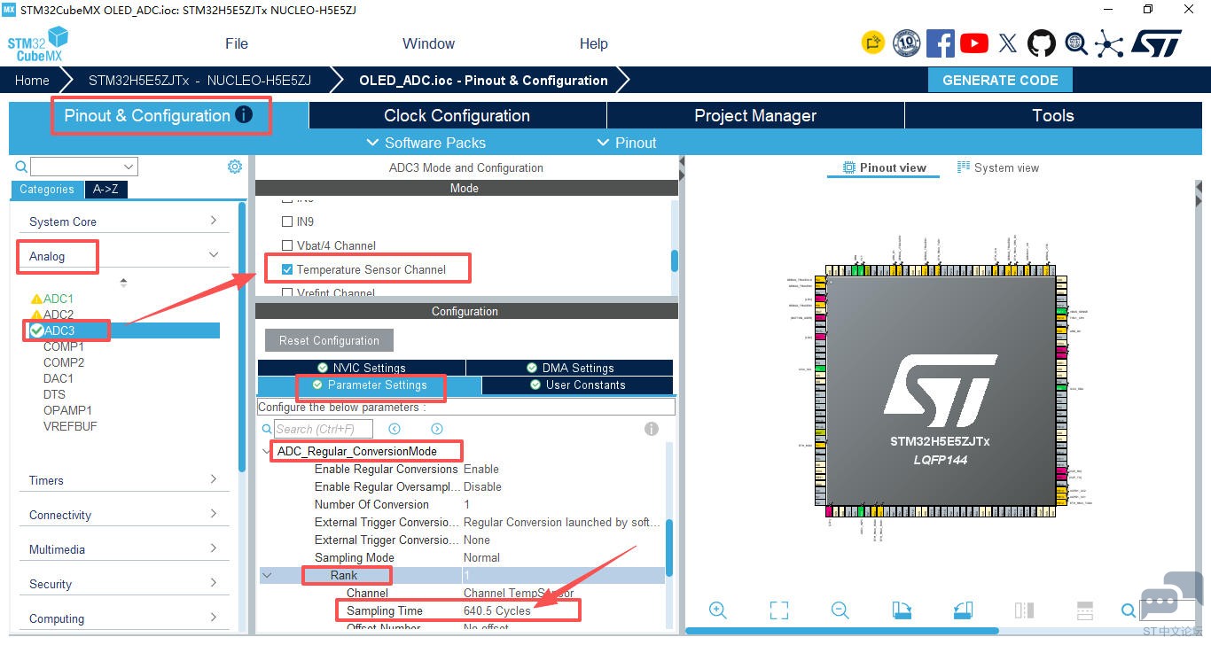Focus the parameter Search field
The image size is (1211, 645).
323,429
